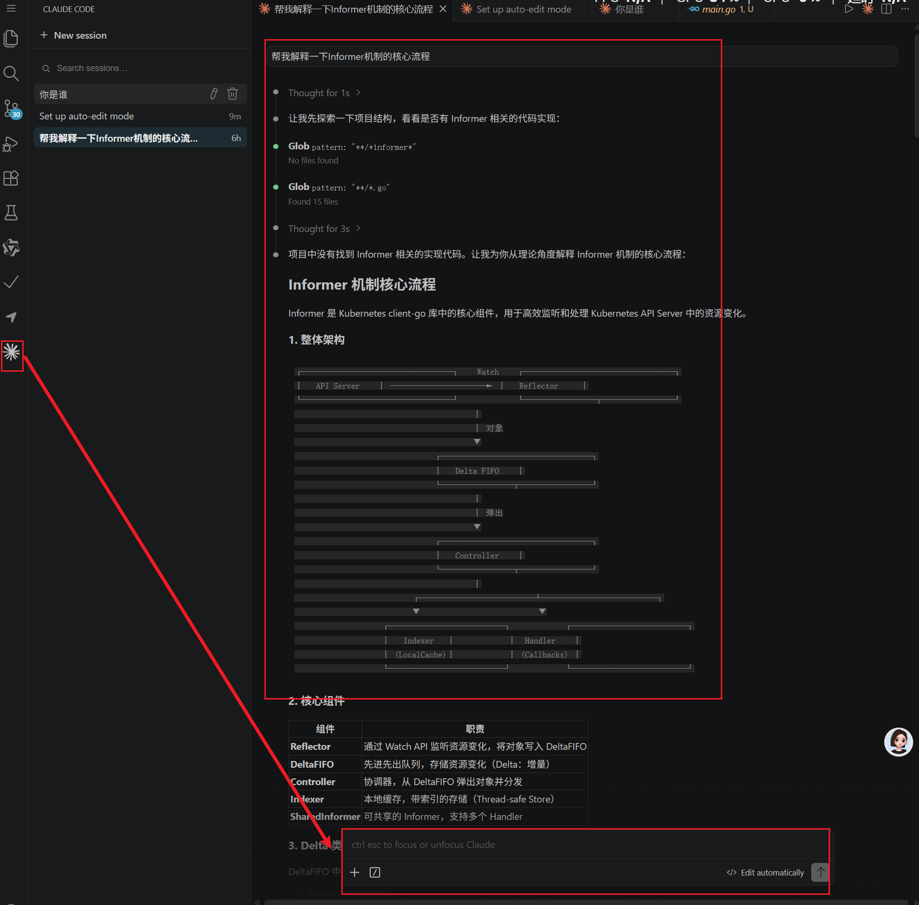The image size is (919, 905).
Task: Click the SharedInformer cell in components table
Action: 325,817
